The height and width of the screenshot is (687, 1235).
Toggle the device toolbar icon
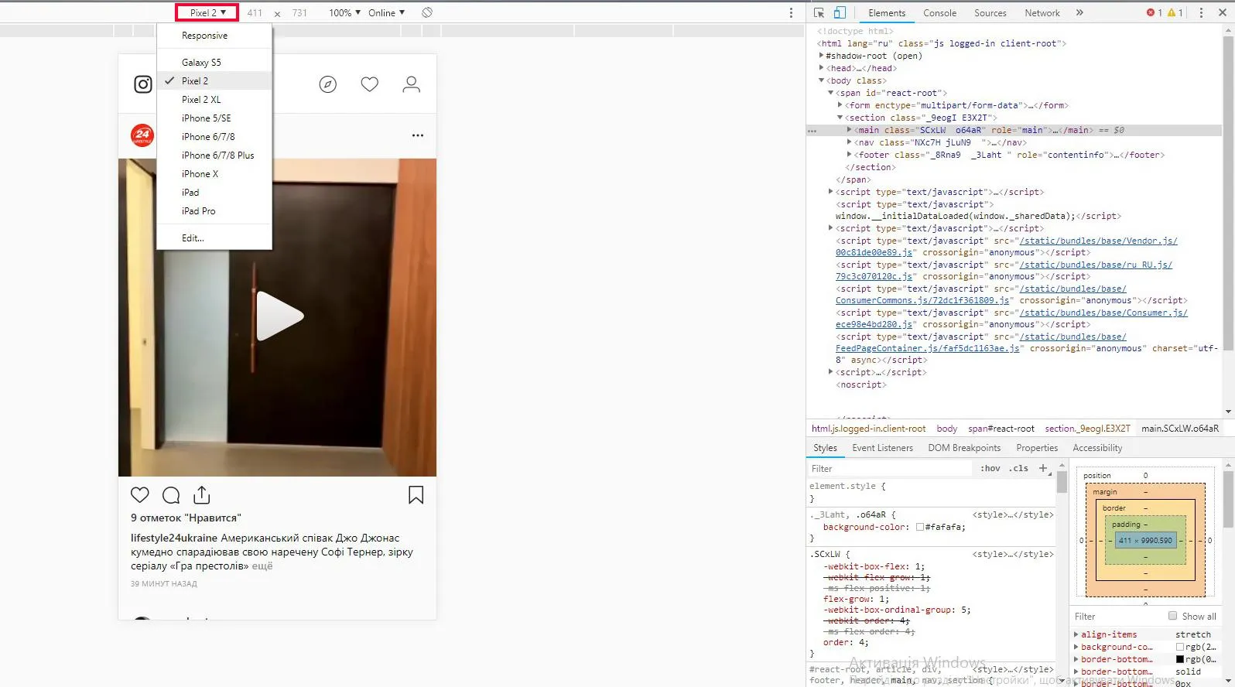tap(840, 13)
